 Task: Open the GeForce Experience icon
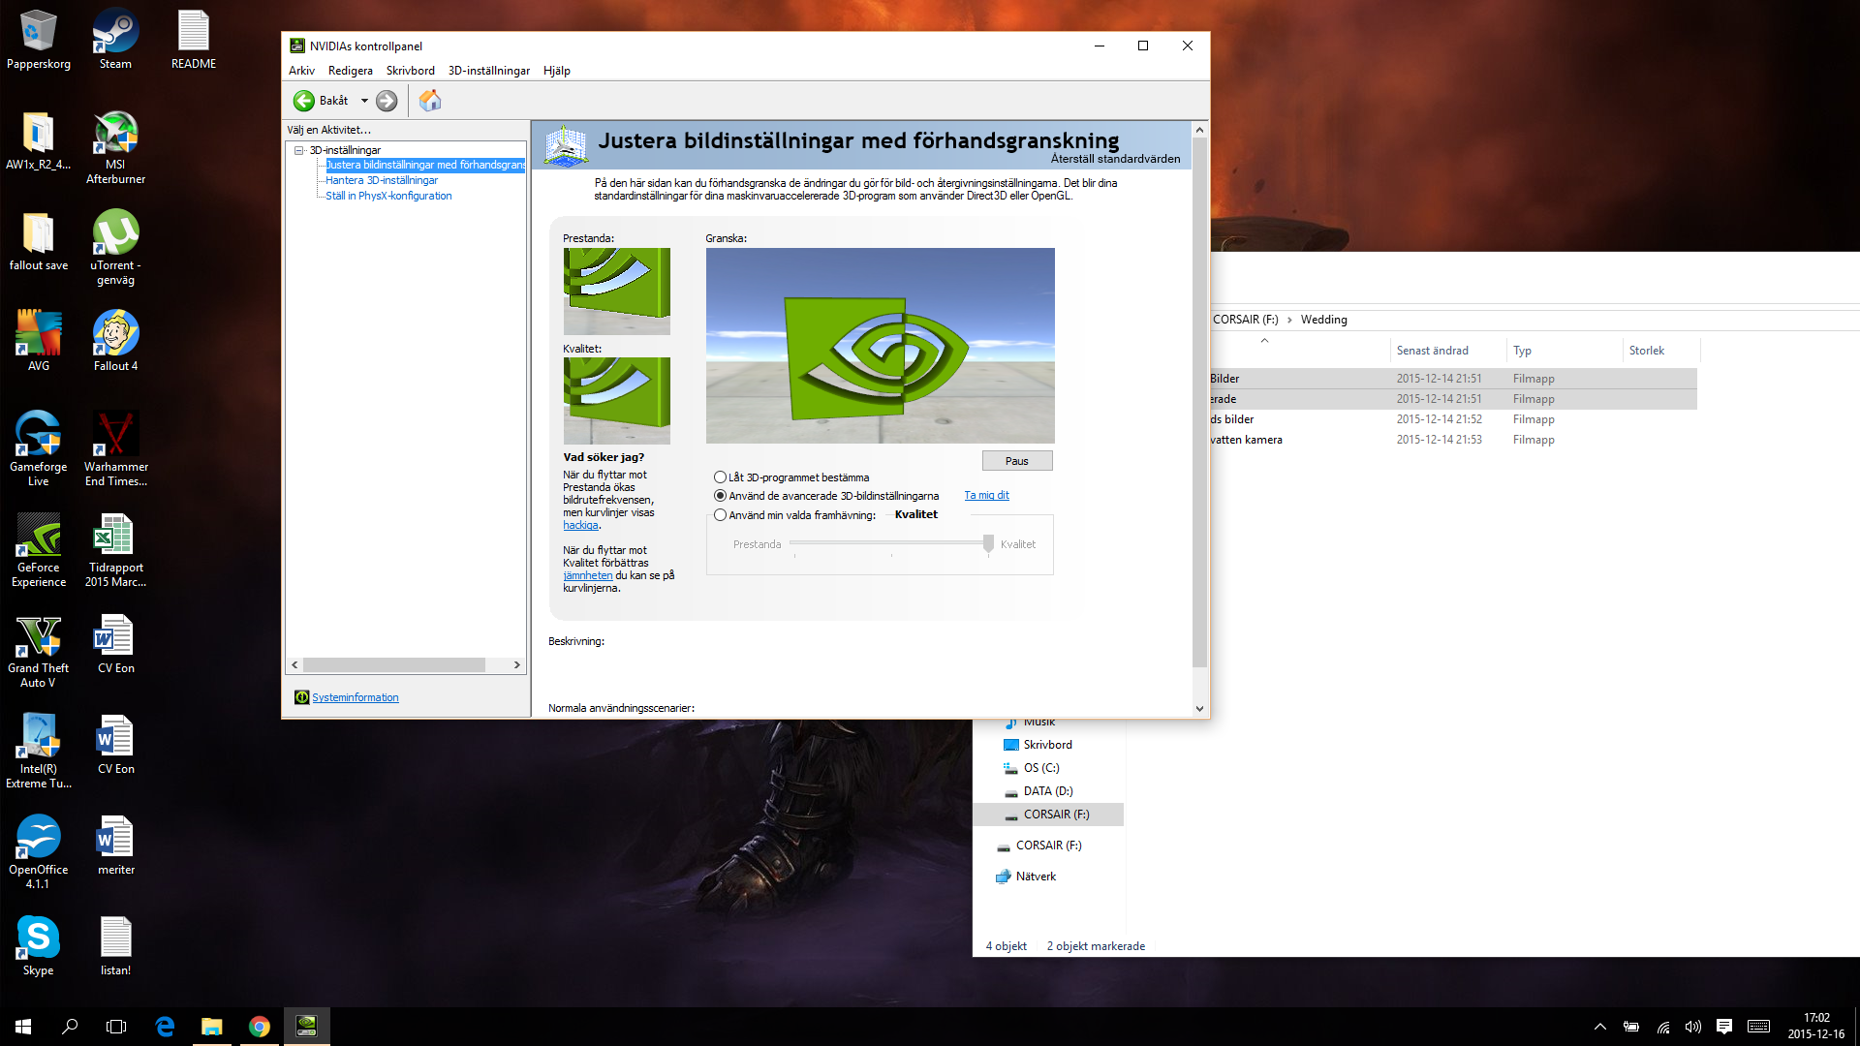tap(39, 549)
